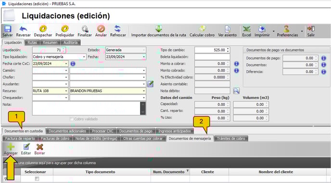Screen dimensions: 331x183
Task: Click info icon beside Documentos value
Action: [323, 65]
